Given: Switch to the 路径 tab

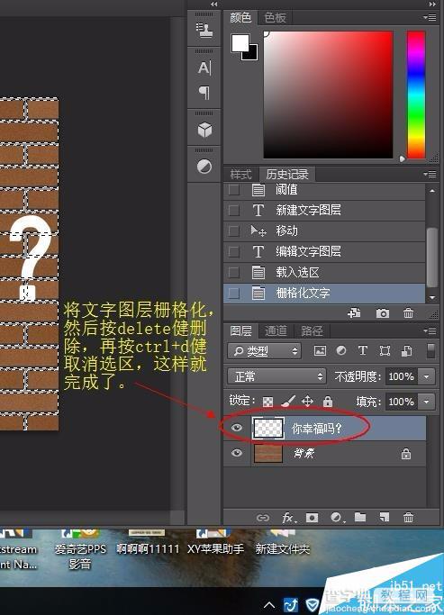Looking at the screenshot, I should 312,330.
